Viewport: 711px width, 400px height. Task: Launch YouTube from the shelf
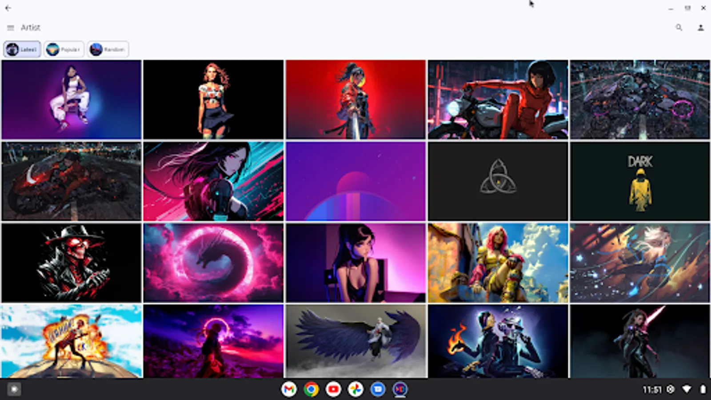click(x=333, y=389)
